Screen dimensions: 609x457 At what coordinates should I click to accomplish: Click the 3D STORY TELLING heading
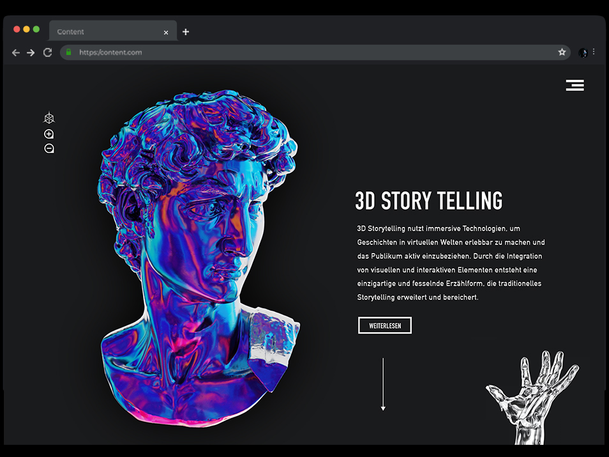[429, 201]
